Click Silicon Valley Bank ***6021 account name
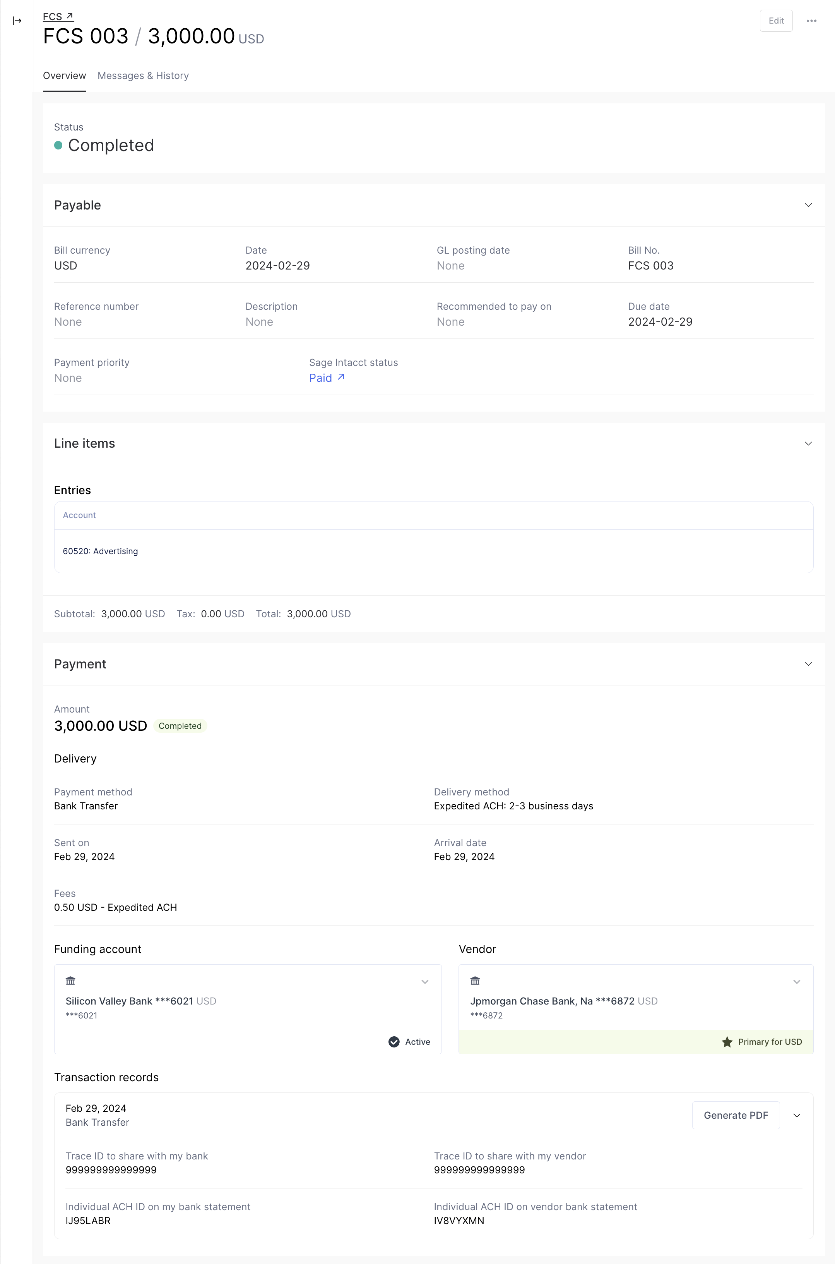Image resolution: width=835 pixels, height=1264 pixels. [129, 1001]
